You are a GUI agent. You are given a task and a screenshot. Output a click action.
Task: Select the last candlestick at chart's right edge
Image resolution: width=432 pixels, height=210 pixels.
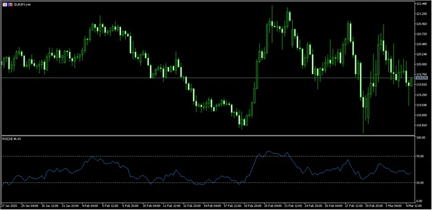click(x=411, y=82)
